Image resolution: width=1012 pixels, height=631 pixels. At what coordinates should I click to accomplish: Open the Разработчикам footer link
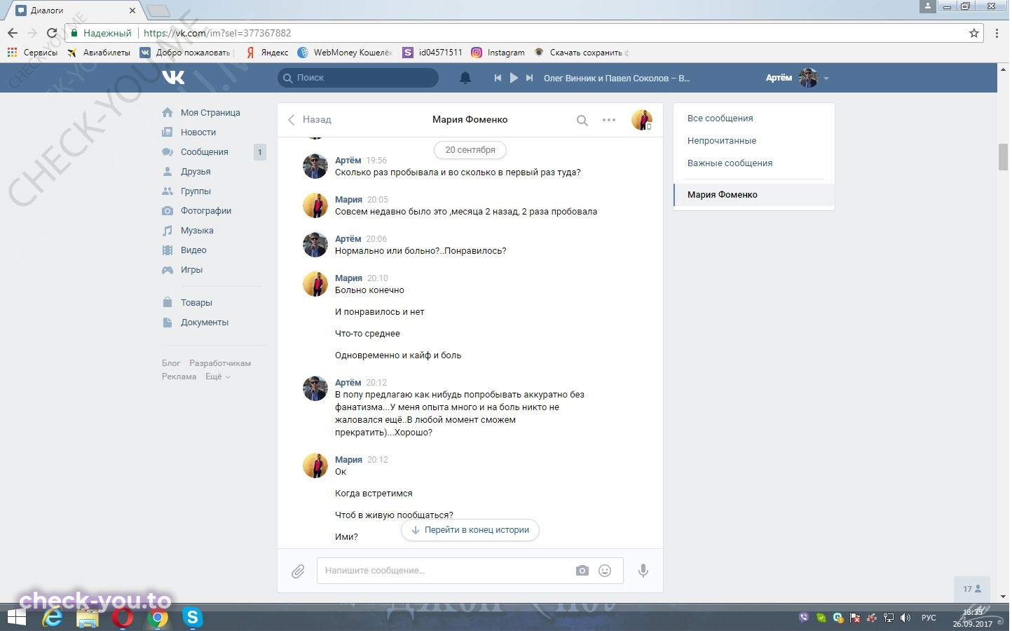pos(220,363)
